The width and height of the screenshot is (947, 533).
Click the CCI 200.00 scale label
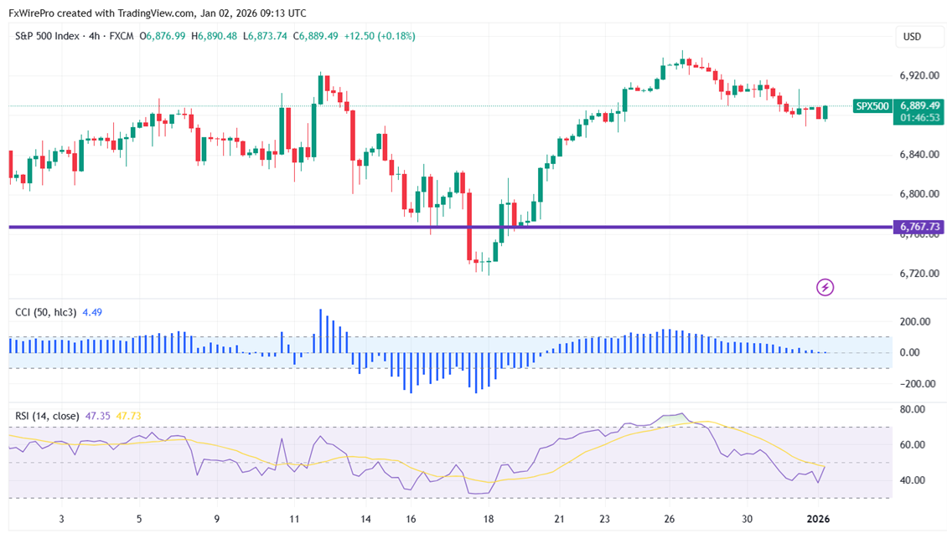[x=915, y=322]
